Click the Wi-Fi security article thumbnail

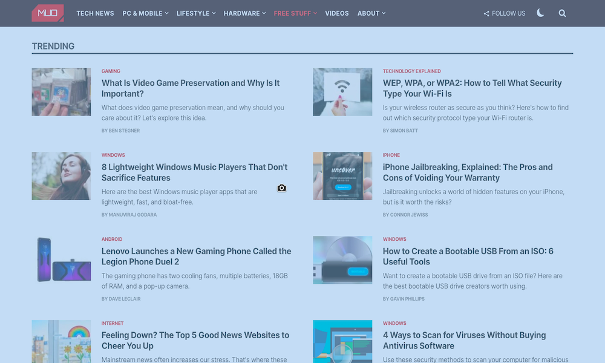point(342,92)
